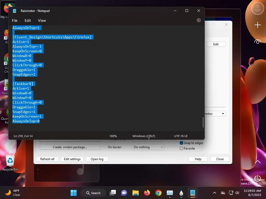Viewport: 266px width, 199px height.
Task: Click the camera eye icon on right sidebar
Action: (x=257, y=41)
